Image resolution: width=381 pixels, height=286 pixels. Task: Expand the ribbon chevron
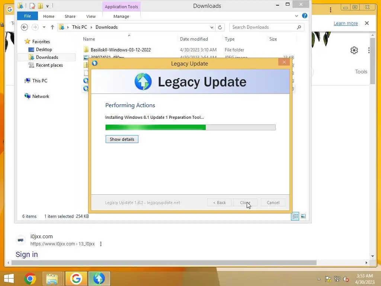[x=297, y=16]
